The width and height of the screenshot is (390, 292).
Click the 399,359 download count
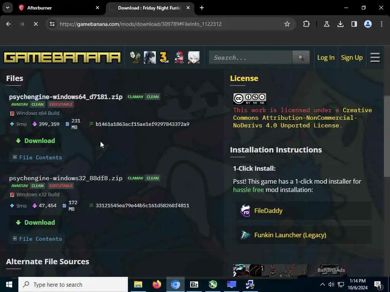[49, 124]
